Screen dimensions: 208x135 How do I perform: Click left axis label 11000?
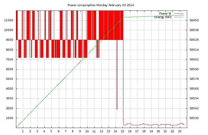point(9,20)
